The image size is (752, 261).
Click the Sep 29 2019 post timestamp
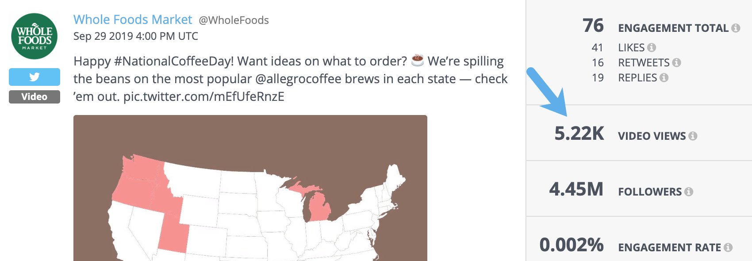pos(135,36)
